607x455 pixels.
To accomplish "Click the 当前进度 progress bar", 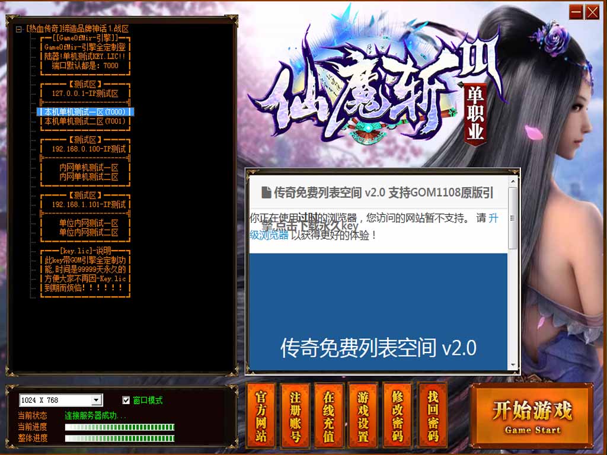I will pyautogui.click(x=120, y=427).
